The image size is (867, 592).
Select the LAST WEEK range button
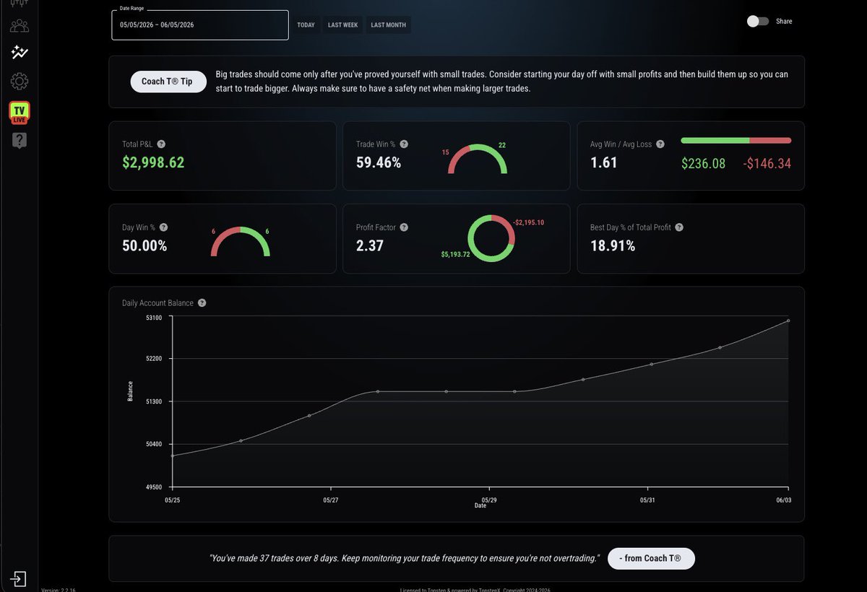coord(343,25)
